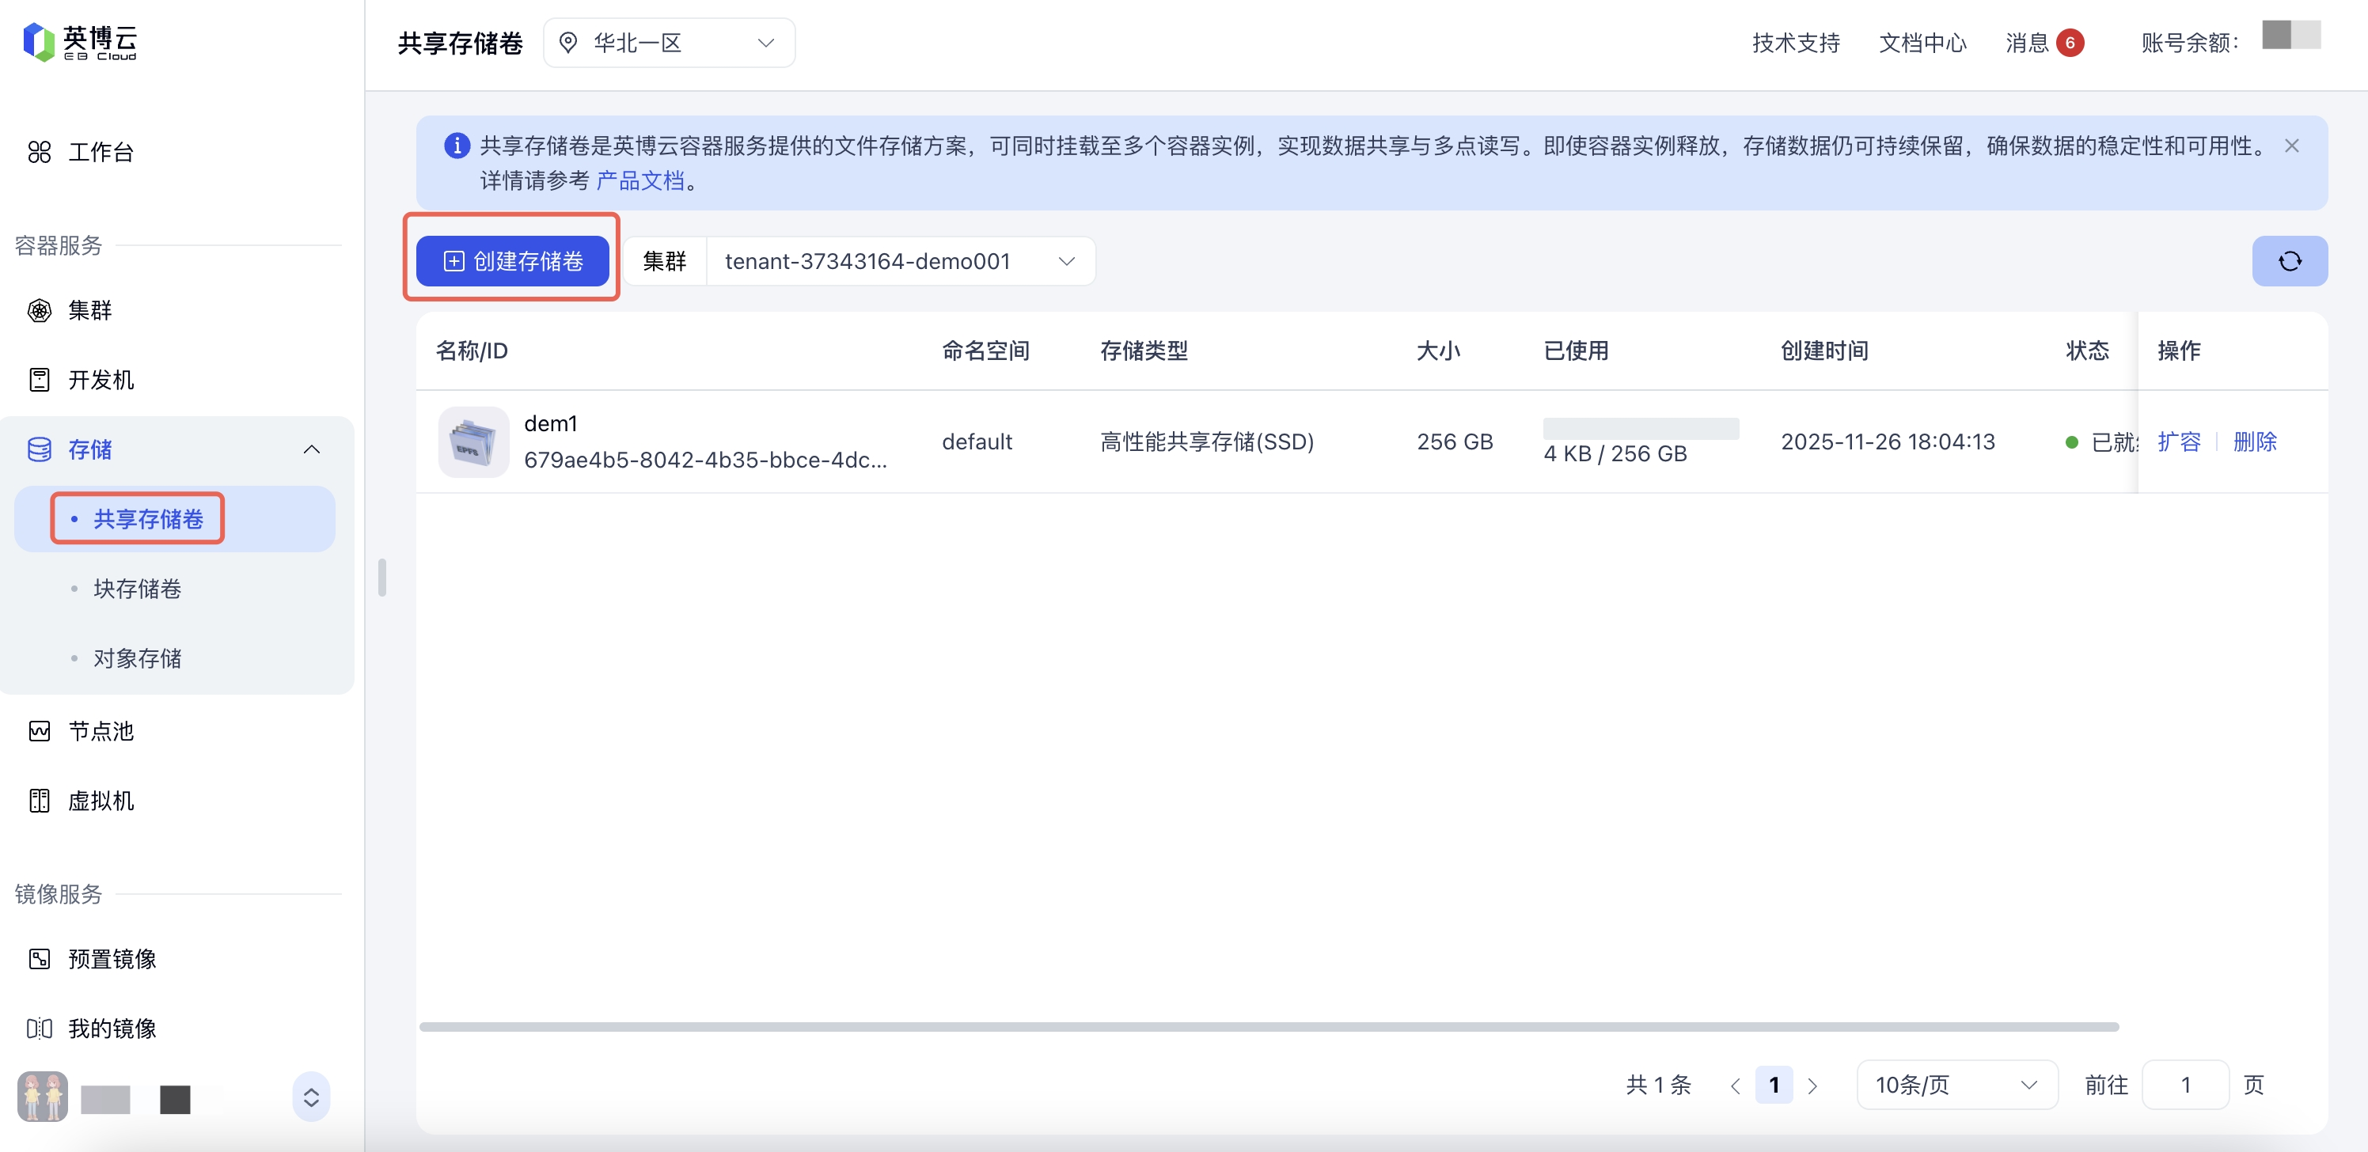Open 开发机 dev machine sidebar item
Viewport: 2368px width, 1152px height.
[101, 380]
